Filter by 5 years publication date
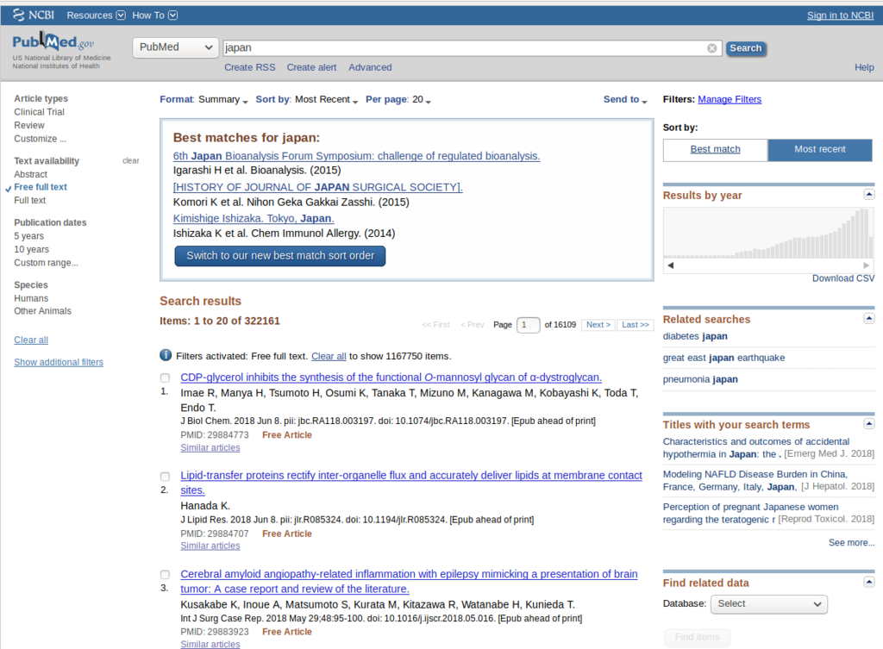The height and width of the screenshot is (649, 883). (28, 236)
